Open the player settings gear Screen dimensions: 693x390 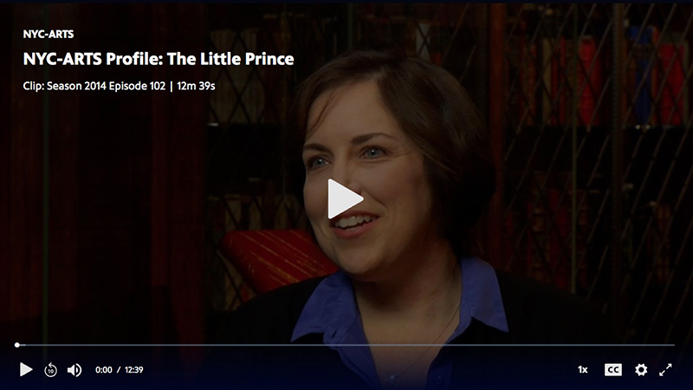click(641, 370)
